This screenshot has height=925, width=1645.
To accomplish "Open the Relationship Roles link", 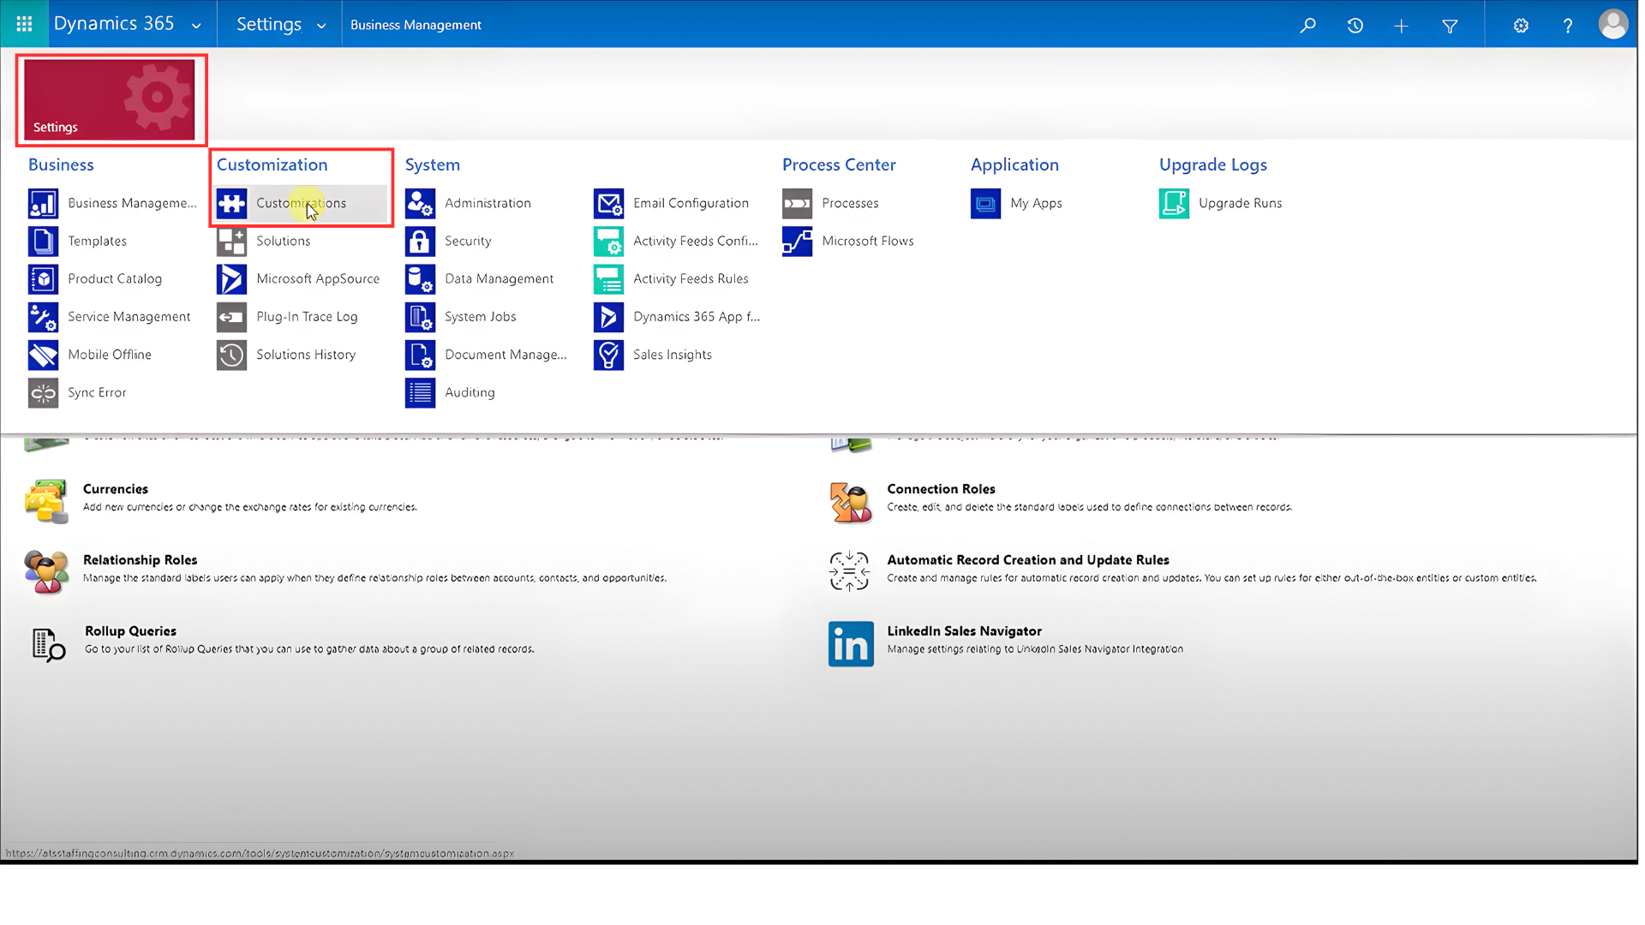I will (140, 560).
